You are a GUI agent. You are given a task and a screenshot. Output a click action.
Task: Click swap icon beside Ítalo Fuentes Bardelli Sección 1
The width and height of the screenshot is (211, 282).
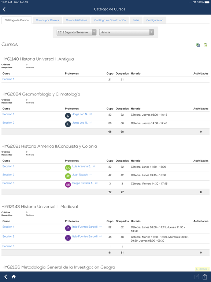click(100, 227)
